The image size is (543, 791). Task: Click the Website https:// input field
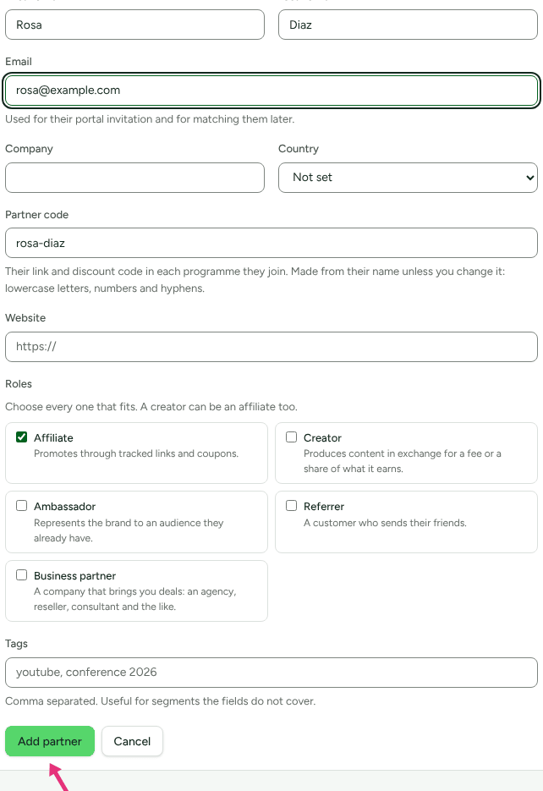[x=271, y=347]
